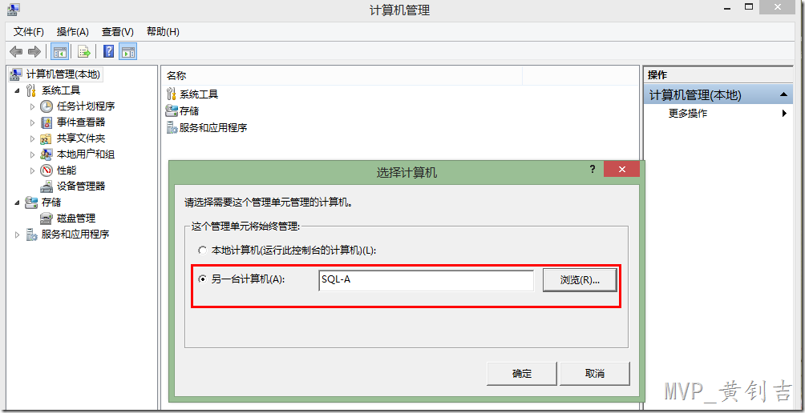Viewport: 805px width, 413px height.
Task: Select 磁盘管理 text in tree
Action: click(x=76, y=219)
